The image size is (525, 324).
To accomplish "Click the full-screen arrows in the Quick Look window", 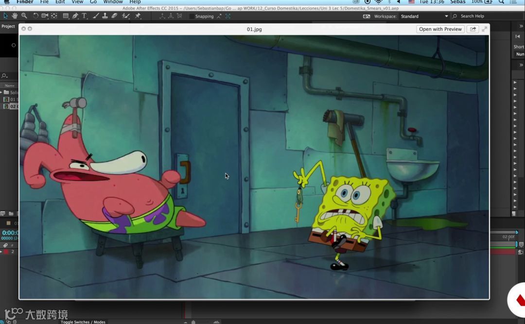I will coord(485,29).
